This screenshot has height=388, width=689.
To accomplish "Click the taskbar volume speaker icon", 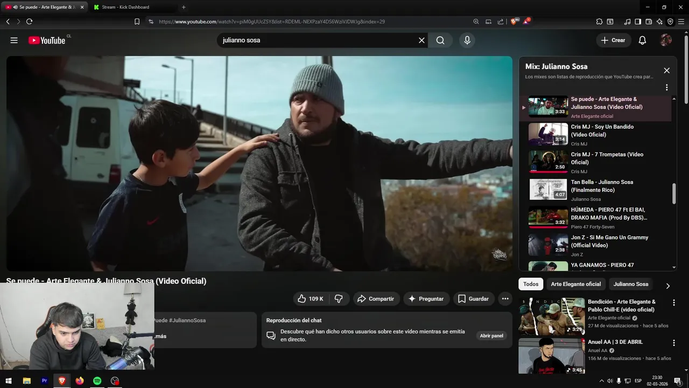I will pos(610,381).
